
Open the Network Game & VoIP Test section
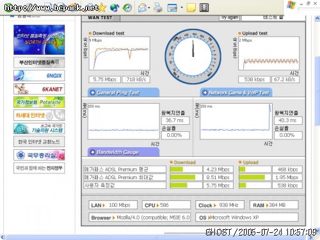click(236, 93)
